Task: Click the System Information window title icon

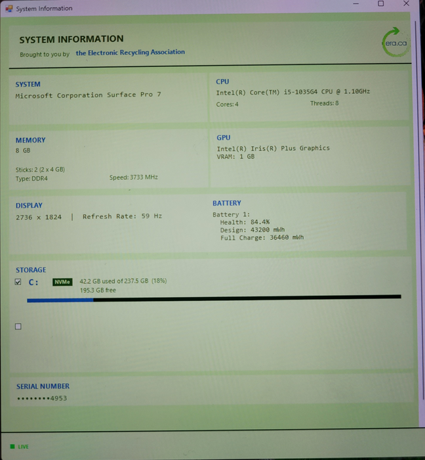Action: [x=9, y=9]
